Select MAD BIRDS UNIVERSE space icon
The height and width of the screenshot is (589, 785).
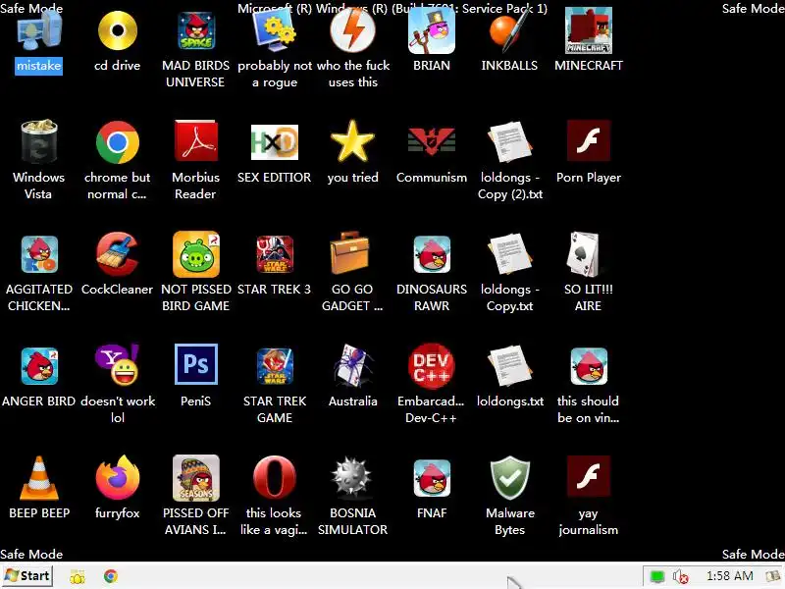point(195,31)
